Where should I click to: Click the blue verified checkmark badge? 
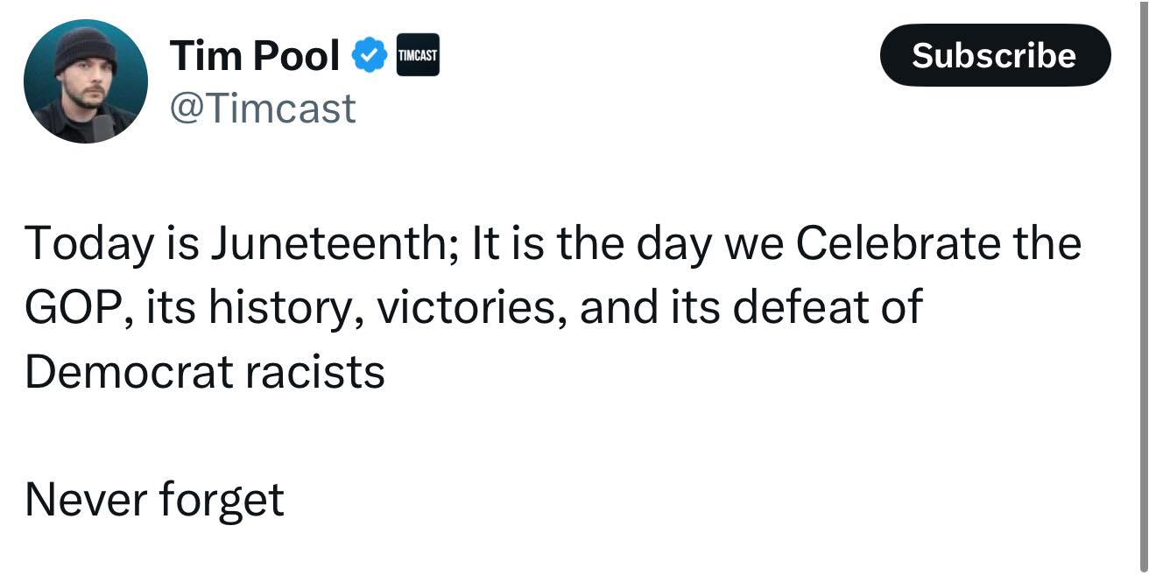coord(370,57)
